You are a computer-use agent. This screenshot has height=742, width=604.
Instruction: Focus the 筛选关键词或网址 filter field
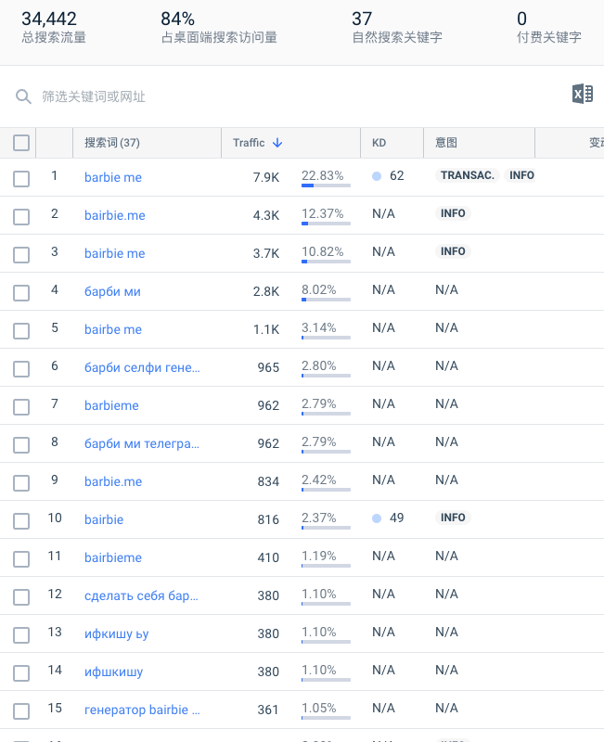click(x=278, y=96)
